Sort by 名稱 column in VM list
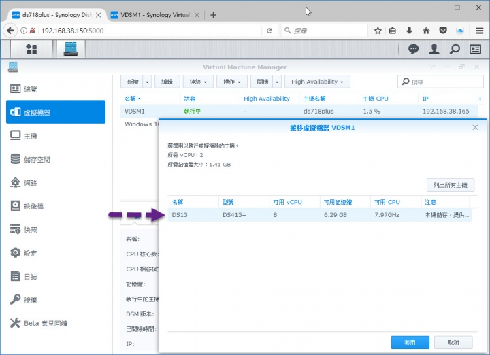 (150, 99)
